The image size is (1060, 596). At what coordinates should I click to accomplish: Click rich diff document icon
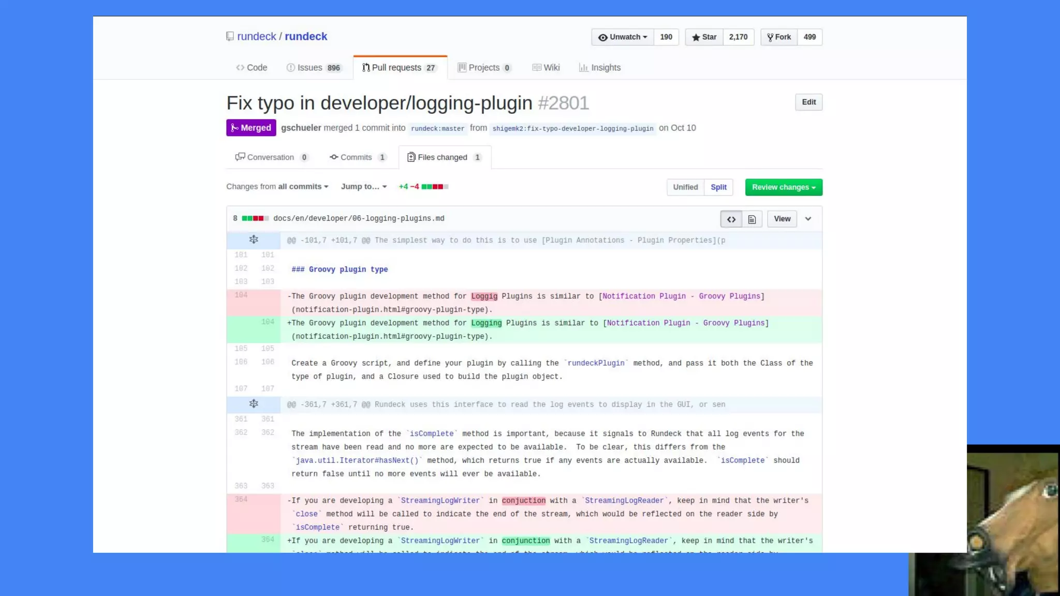752,219
